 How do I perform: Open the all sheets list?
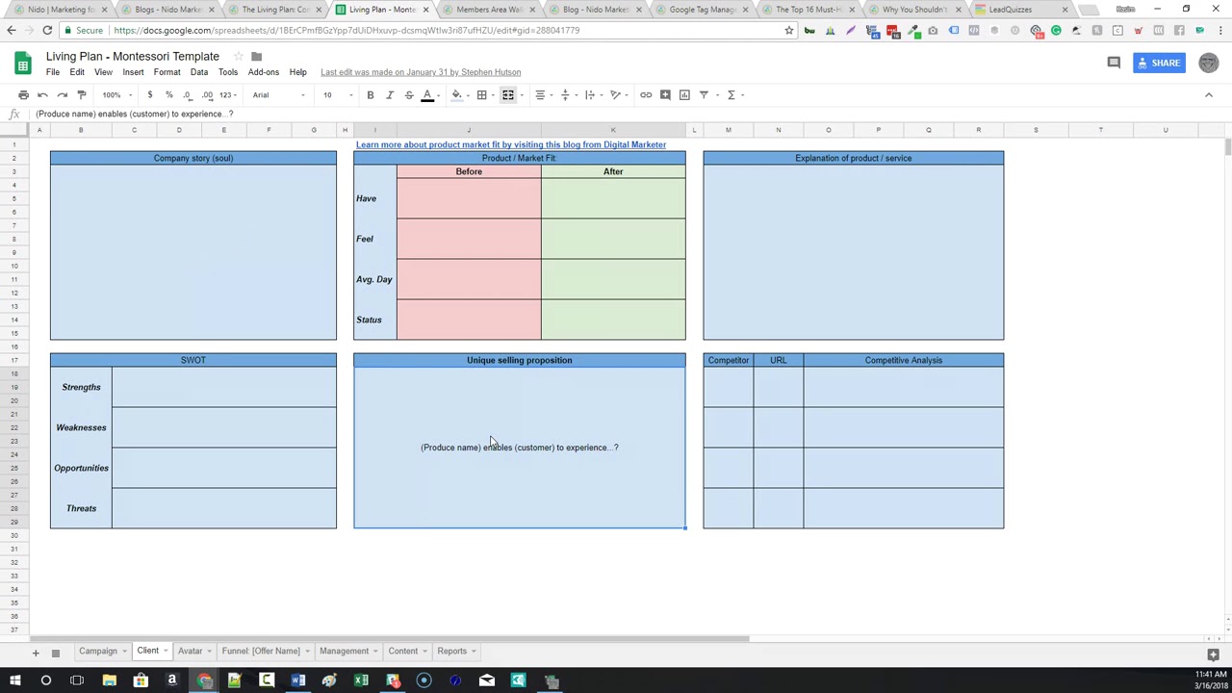[55, 652]
